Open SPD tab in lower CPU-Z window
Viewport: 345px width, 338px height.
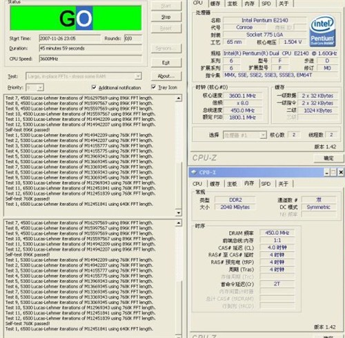coord(266,184)
